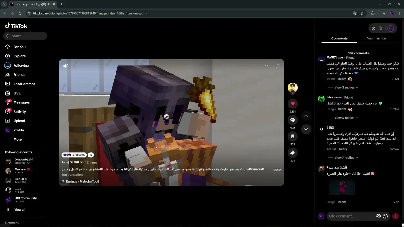
Task: Like the MAGIC comment with 121 likes
Action: (392, 79)
